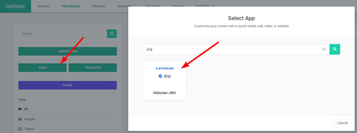
Task: Open the Analytics dropdown arrow
Action: pos(213,6)
